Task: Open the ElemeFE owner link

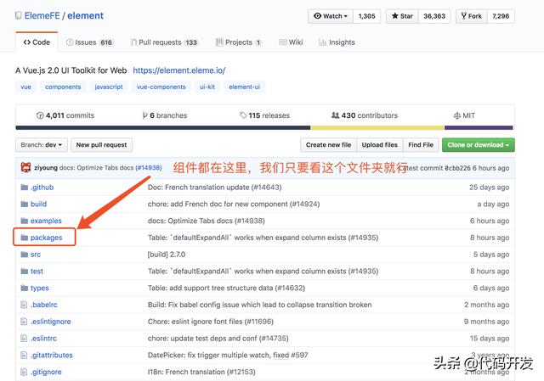Action: pos(42,16)
